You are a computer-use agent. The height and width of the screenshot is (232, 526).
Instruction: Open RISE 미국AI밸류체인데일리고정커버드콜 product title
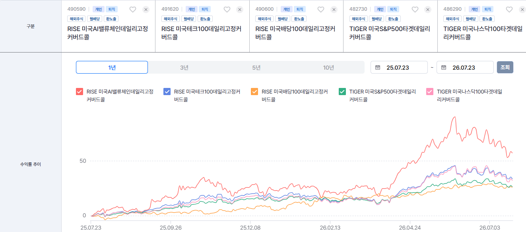(x=107, y=33)
